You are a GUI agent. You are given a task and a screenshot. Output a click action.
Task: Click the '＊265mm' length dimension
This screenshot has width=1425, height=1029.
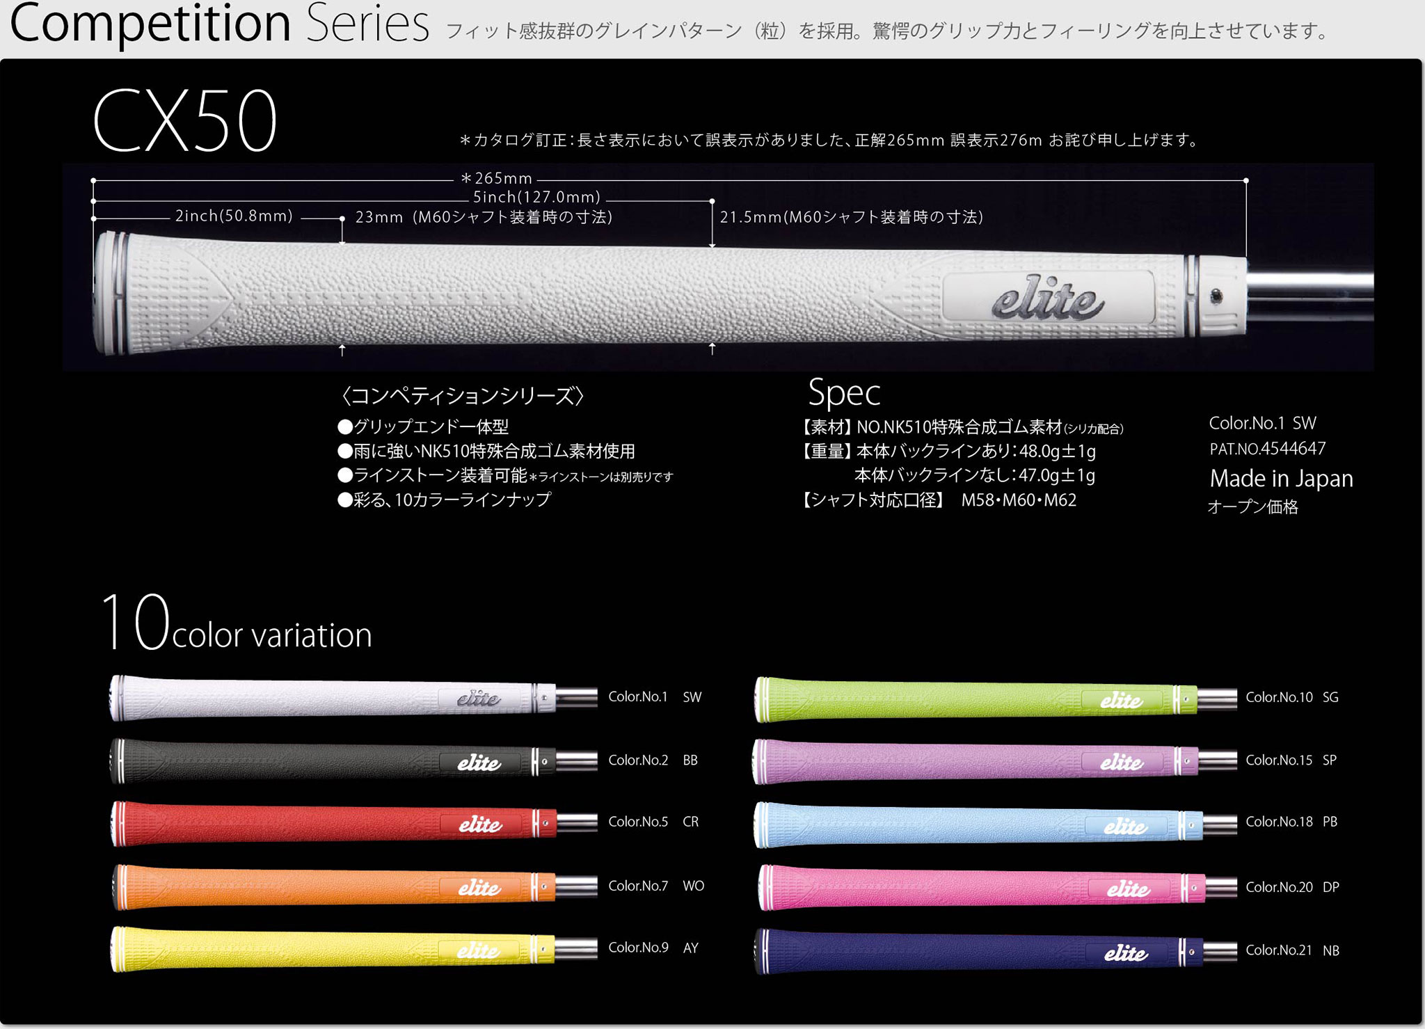coord(495,178)
